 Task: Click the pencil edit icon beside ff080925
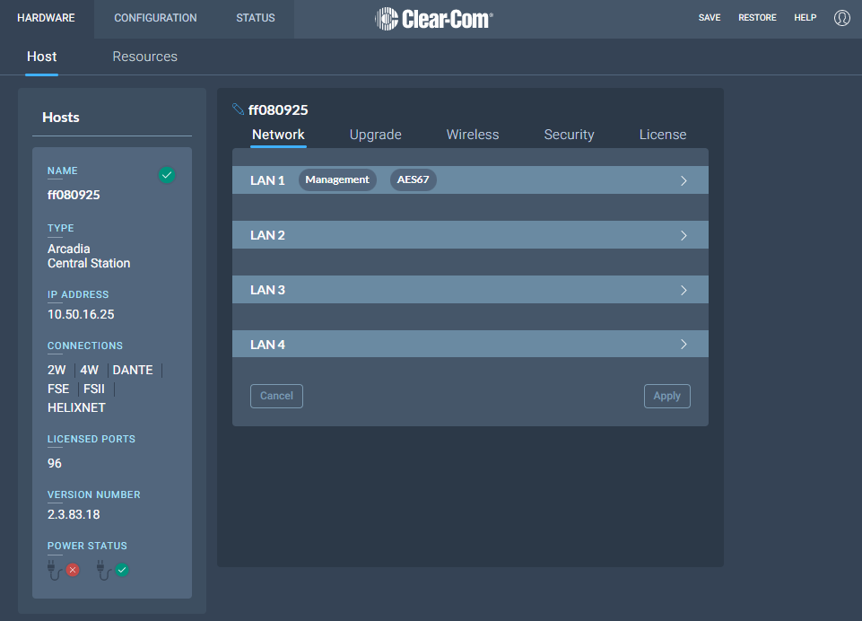coord(238,109)
